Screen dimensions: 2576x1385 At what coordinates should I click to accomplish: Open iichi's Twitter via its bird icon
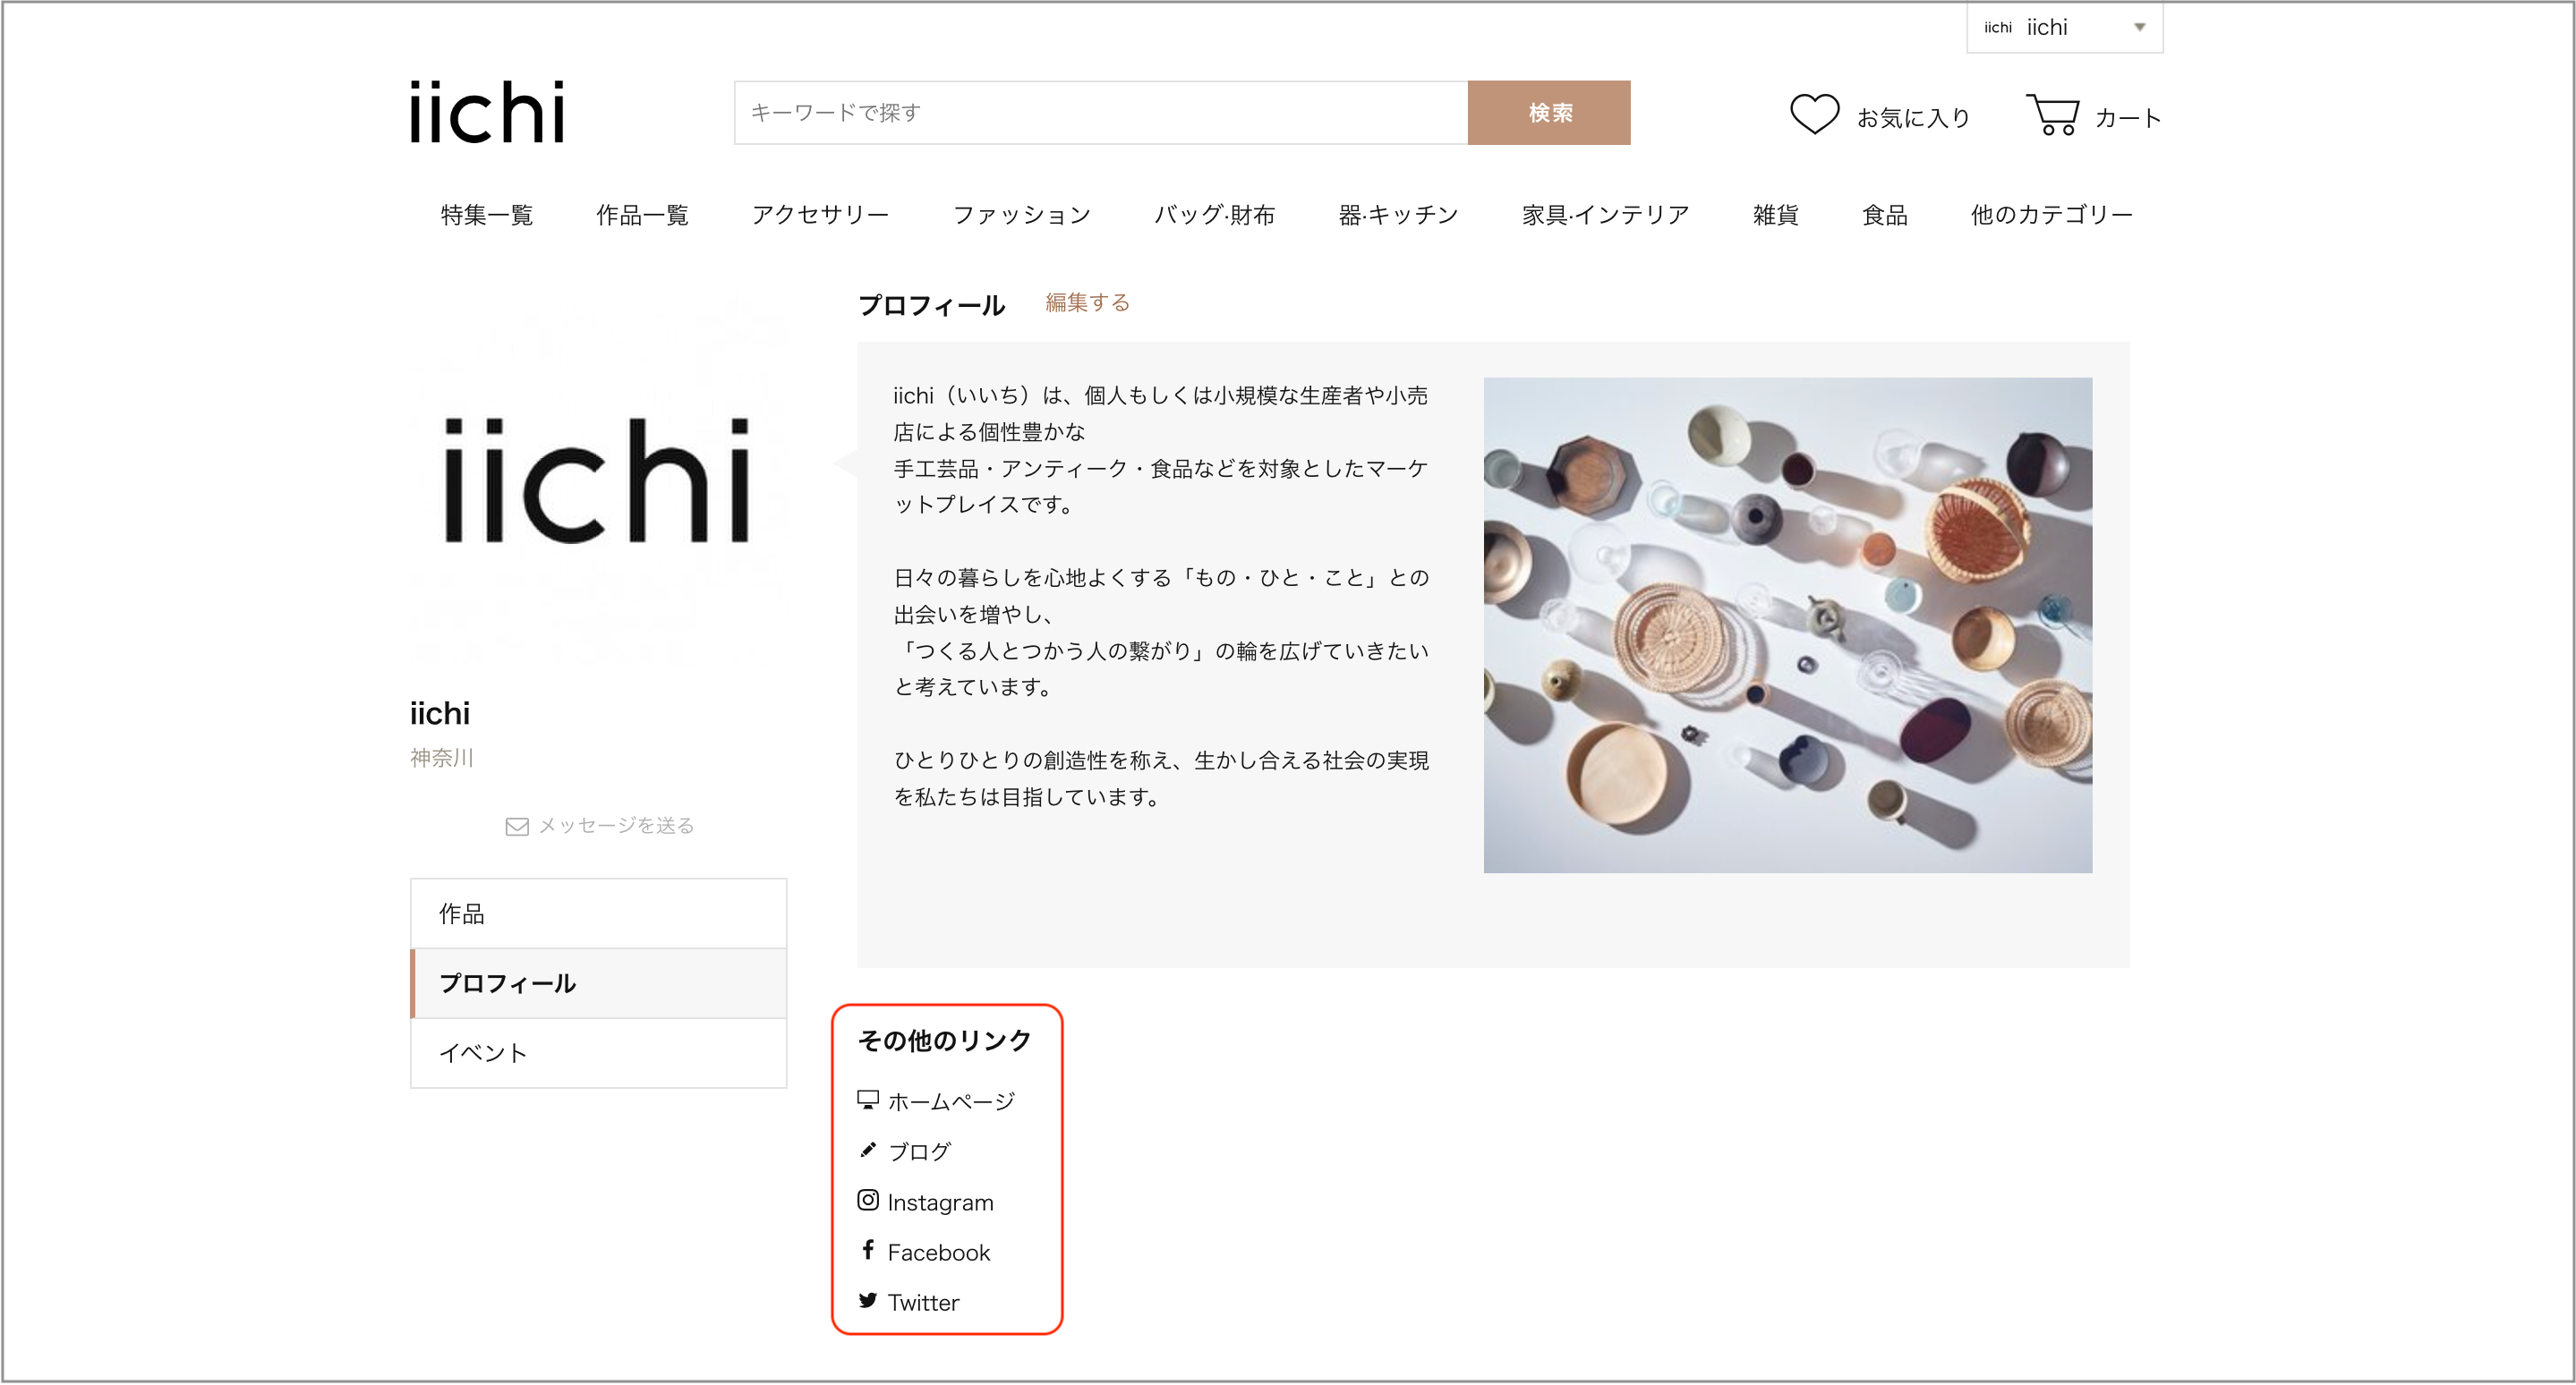tap(867, 1300)
